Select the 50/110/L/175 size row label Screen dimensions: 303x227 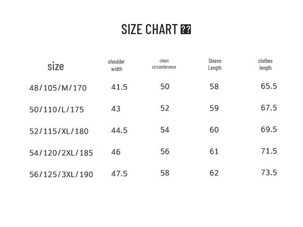[57, 110]
